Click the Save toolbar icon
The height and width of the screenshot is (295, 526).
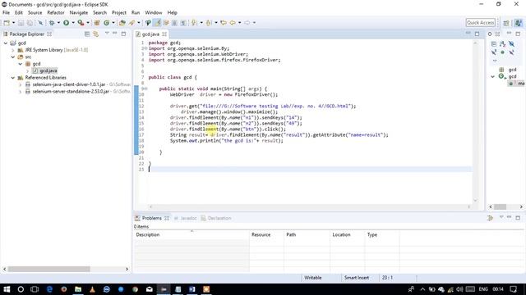21,23
